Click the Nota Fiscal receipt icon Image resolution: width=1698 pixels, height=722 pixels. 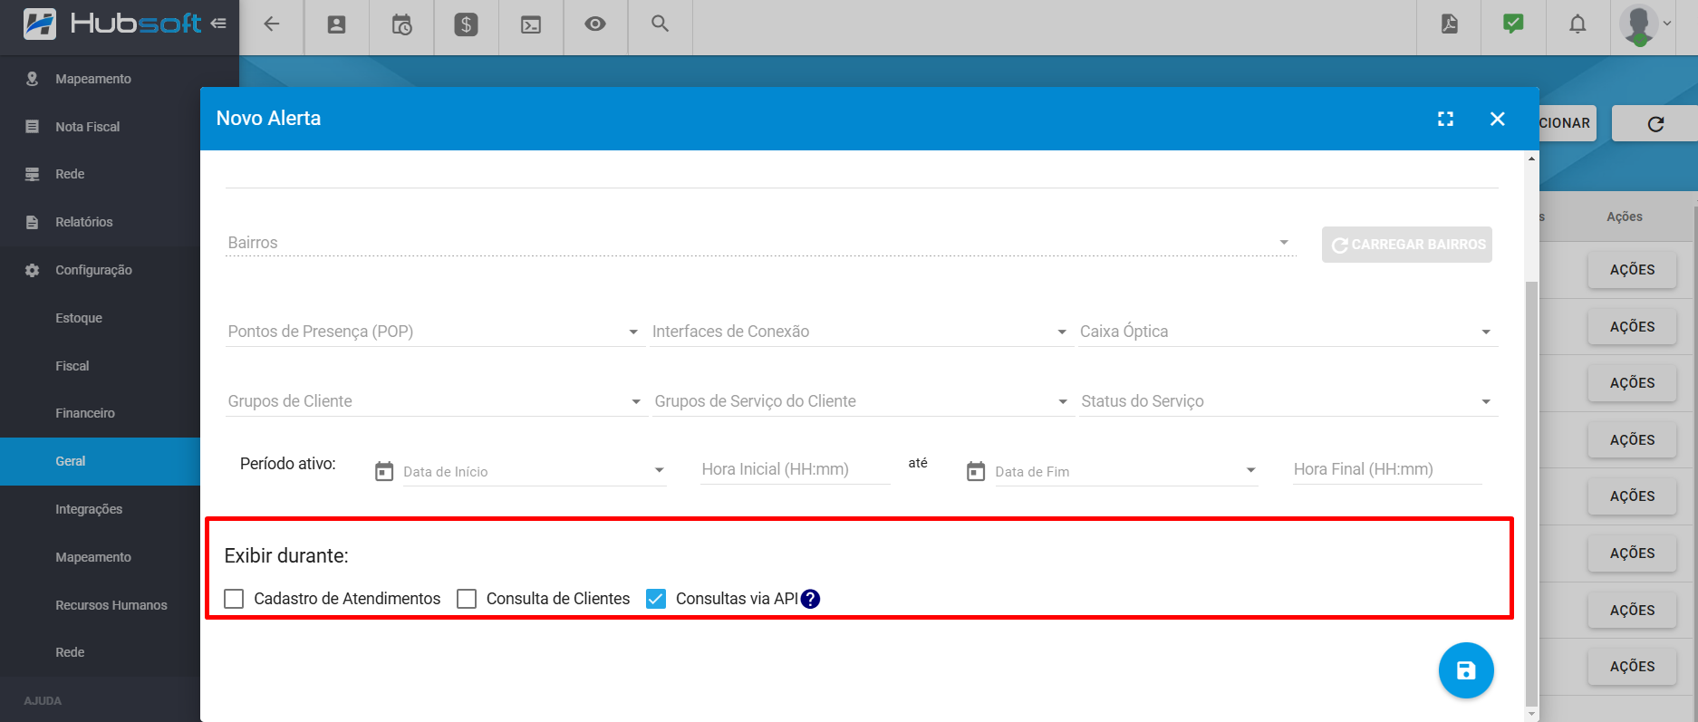click(33, 127)
